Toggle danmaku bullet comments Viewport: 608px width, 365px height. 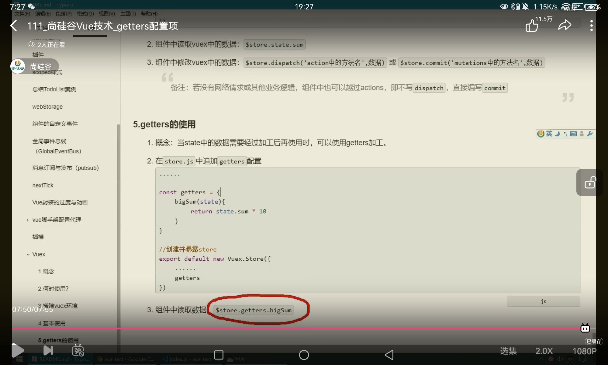78,351
